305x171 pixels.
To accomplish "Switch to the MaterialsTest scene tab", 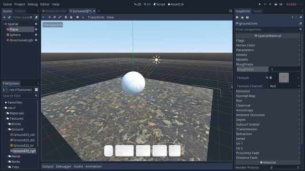I will click(54, 11).
